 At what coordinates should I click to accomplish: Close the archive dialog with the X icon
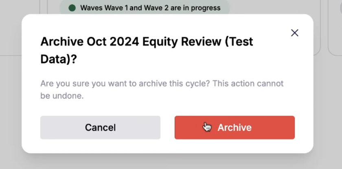[295, 33]
